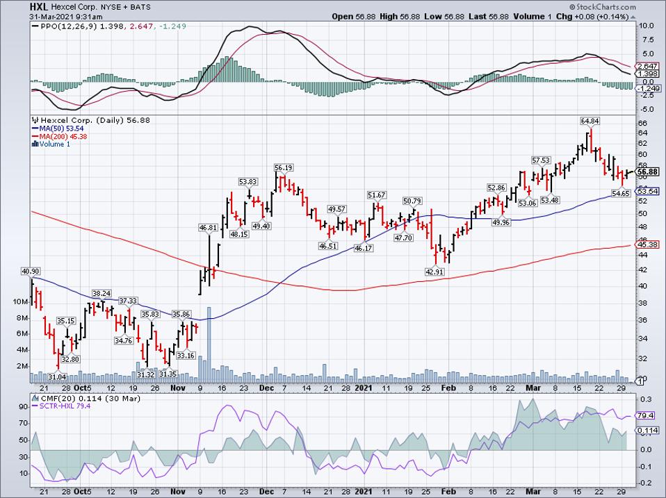Click the 33.16 low price label
The height and width of the screenshot is (498, 666).
pos(186,356)
